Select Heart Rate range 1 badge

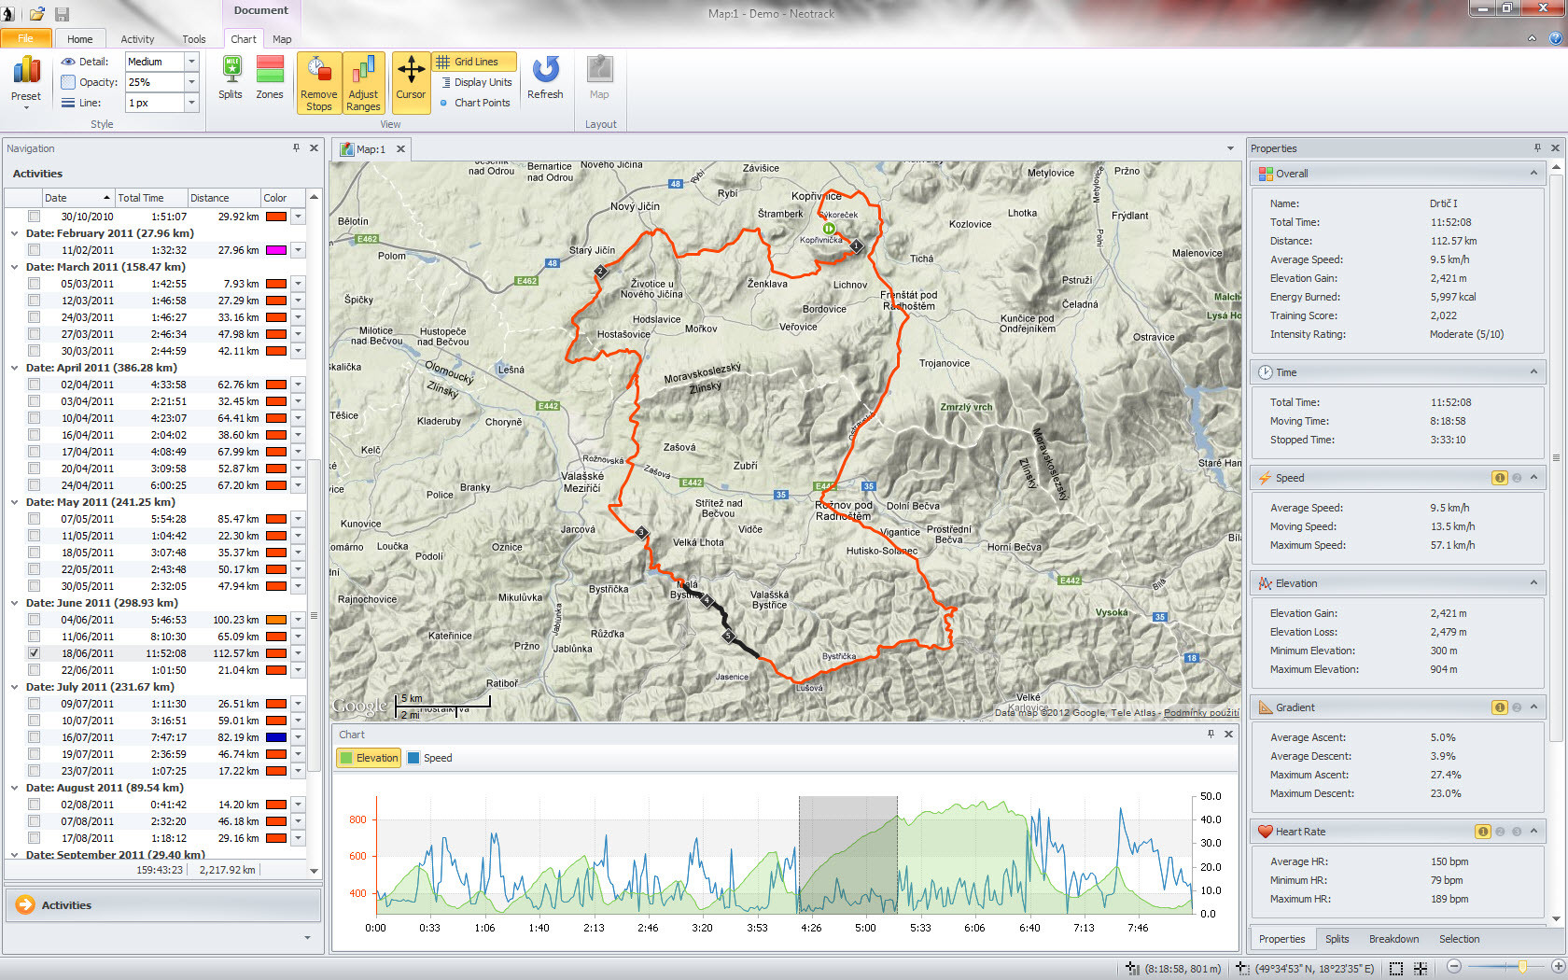tap(1483, 832)
